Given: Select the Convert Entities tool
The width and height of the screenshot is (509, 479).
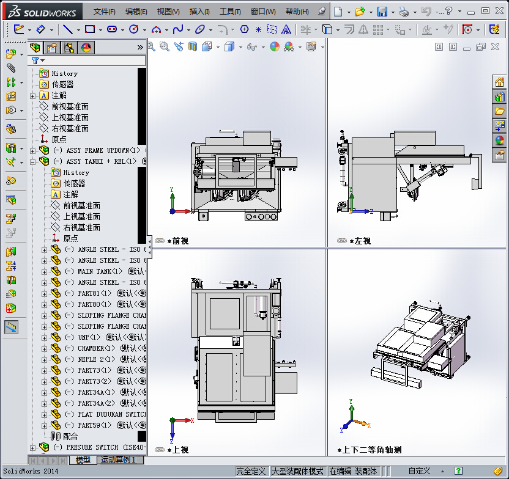Looking at the screenshot, I should 327,30.
